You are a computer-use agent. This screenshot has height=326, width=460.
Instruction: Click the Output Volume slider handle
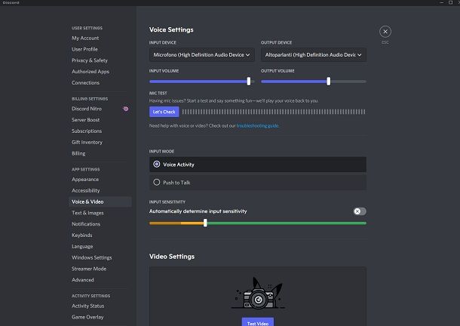[x=329, y=81]
